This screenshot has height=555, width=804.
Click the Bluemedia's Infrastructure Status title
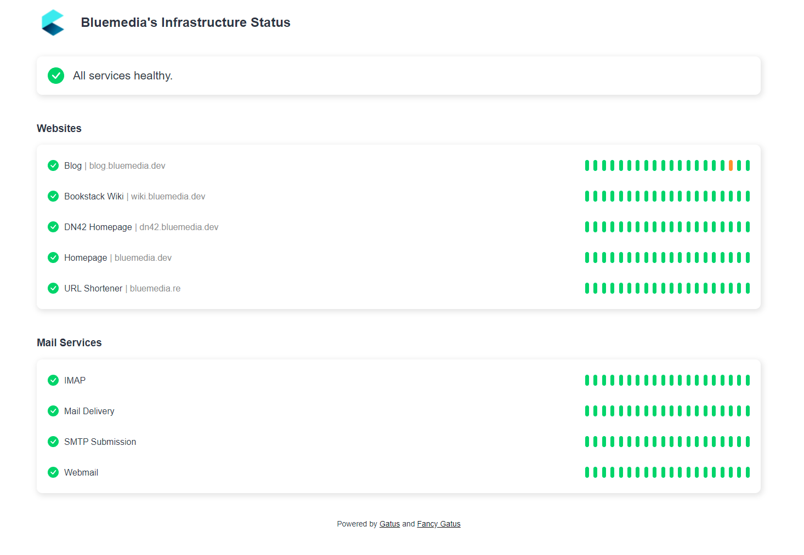(185, 22)
